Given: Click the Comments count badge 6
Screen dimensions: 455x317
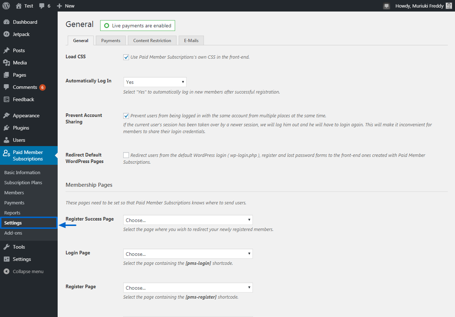Looking at the screenshot, I should click(x=43, y=87).
